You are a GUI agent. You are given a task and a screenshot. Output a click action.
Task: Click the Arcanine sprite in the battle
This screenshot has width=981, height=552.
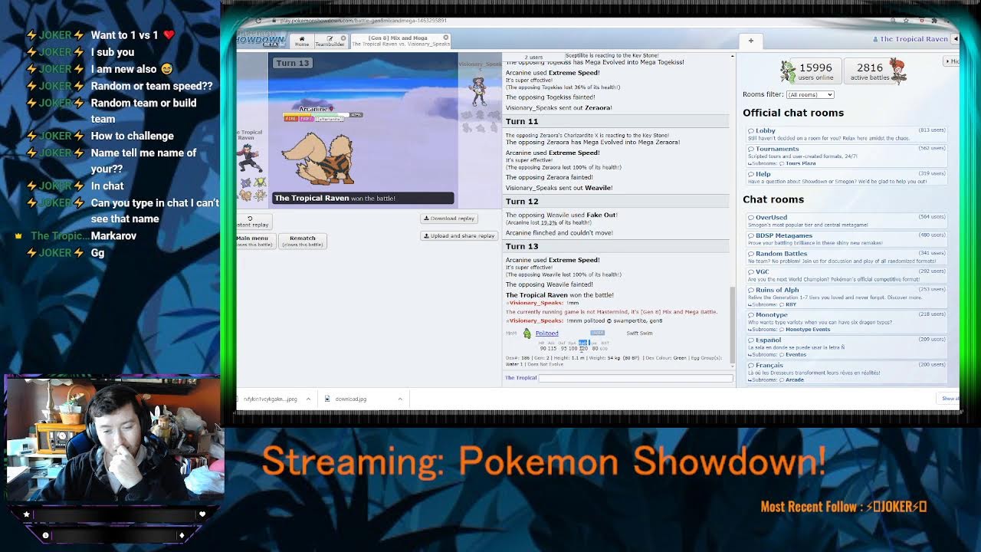[317, 157]
